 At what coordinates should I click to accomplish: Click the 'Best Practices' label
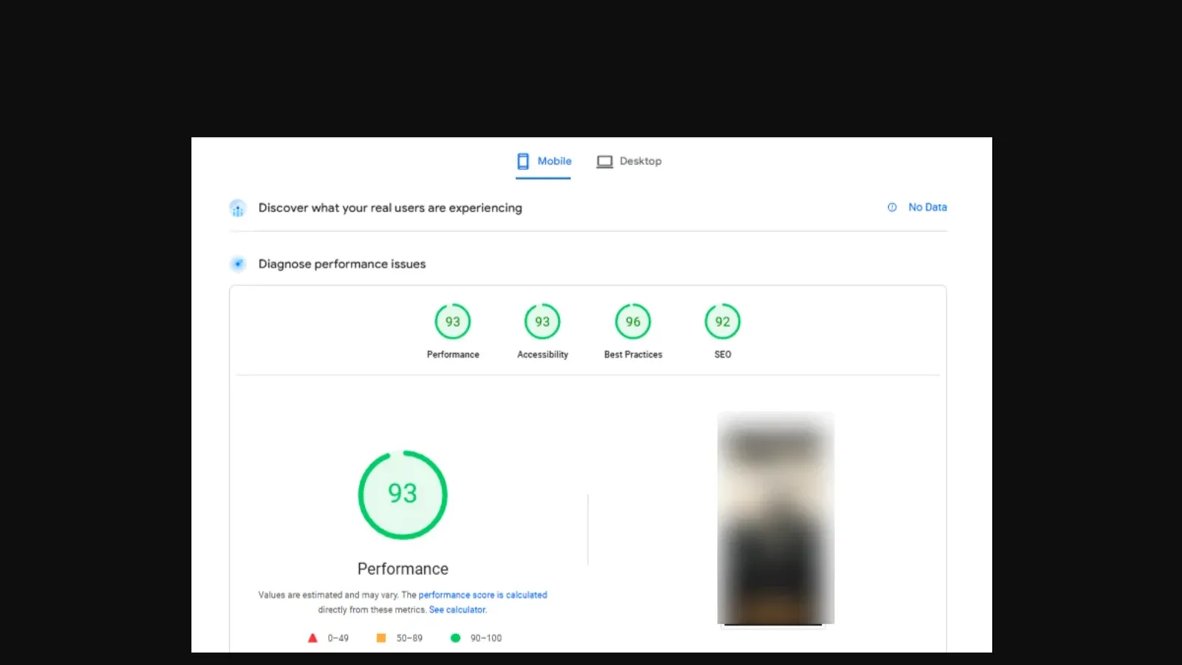633,355
